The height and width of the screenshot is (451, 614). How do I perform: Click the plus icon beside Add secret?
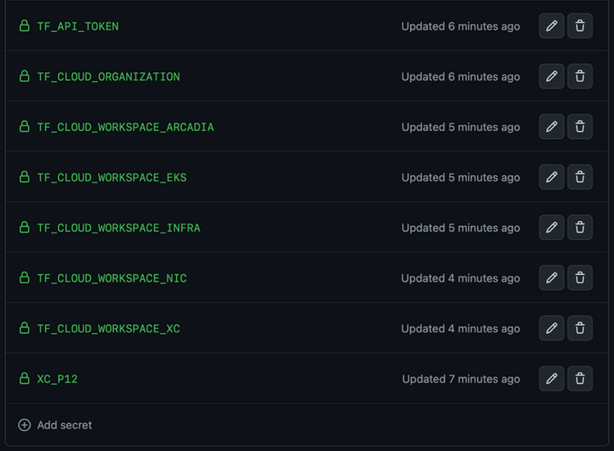[25, 426]
